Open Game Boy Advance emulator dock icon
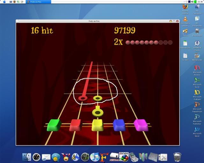 (134, 157)
